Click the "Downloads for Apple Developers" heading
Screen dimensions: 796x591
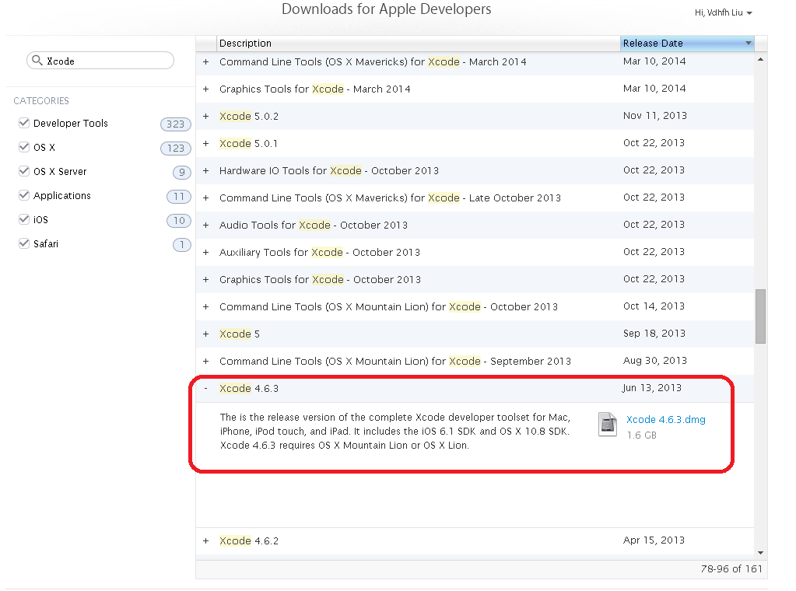coord(386,9)
